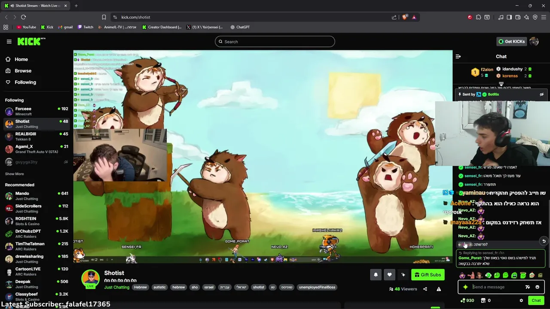Toggle the Brave sidebar panel
This screenshot has height=309, width=550.
(x=509, y=17)
